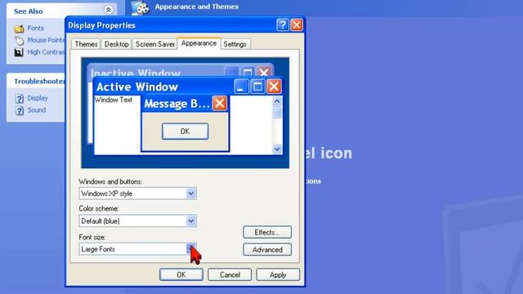Image resolution: width=523 pixels, height=294 pixels.
Task: Open the Windows and buttons dropdown
Action: point(190,194)
